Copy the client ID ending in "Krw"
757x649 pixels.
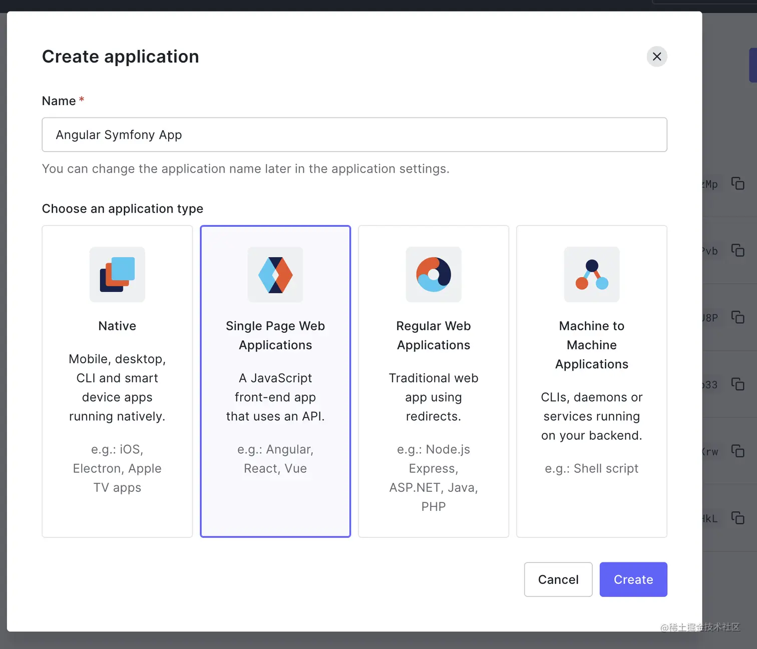tap(738, 451)
